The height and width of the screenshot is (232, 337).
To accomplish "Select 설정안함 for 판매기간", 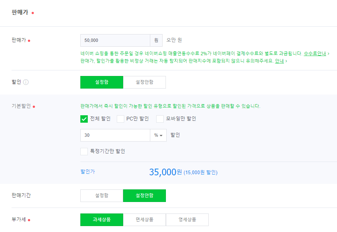I will pyautogui.click(x=144, y=196).
